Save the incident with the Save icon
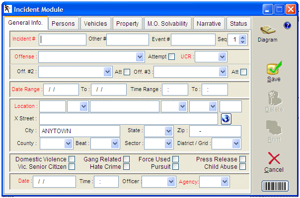The width and height of the screenshot is (300, 198). pyautogui.click(x=274, y=68)
